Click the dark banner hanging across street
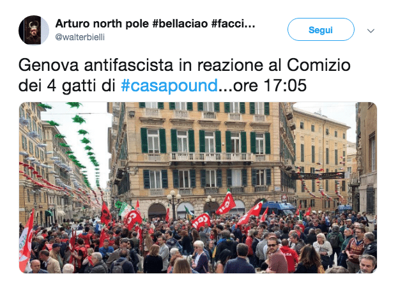Viewport: 398px width, 281px height. (x=319, y=176)
